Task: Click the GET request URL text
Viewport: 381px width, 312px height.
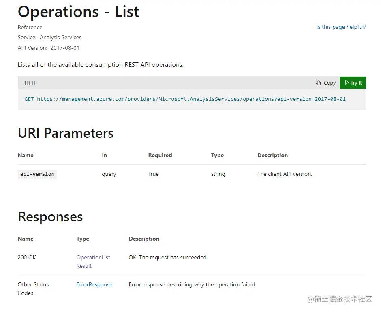Action: [185, 99]
